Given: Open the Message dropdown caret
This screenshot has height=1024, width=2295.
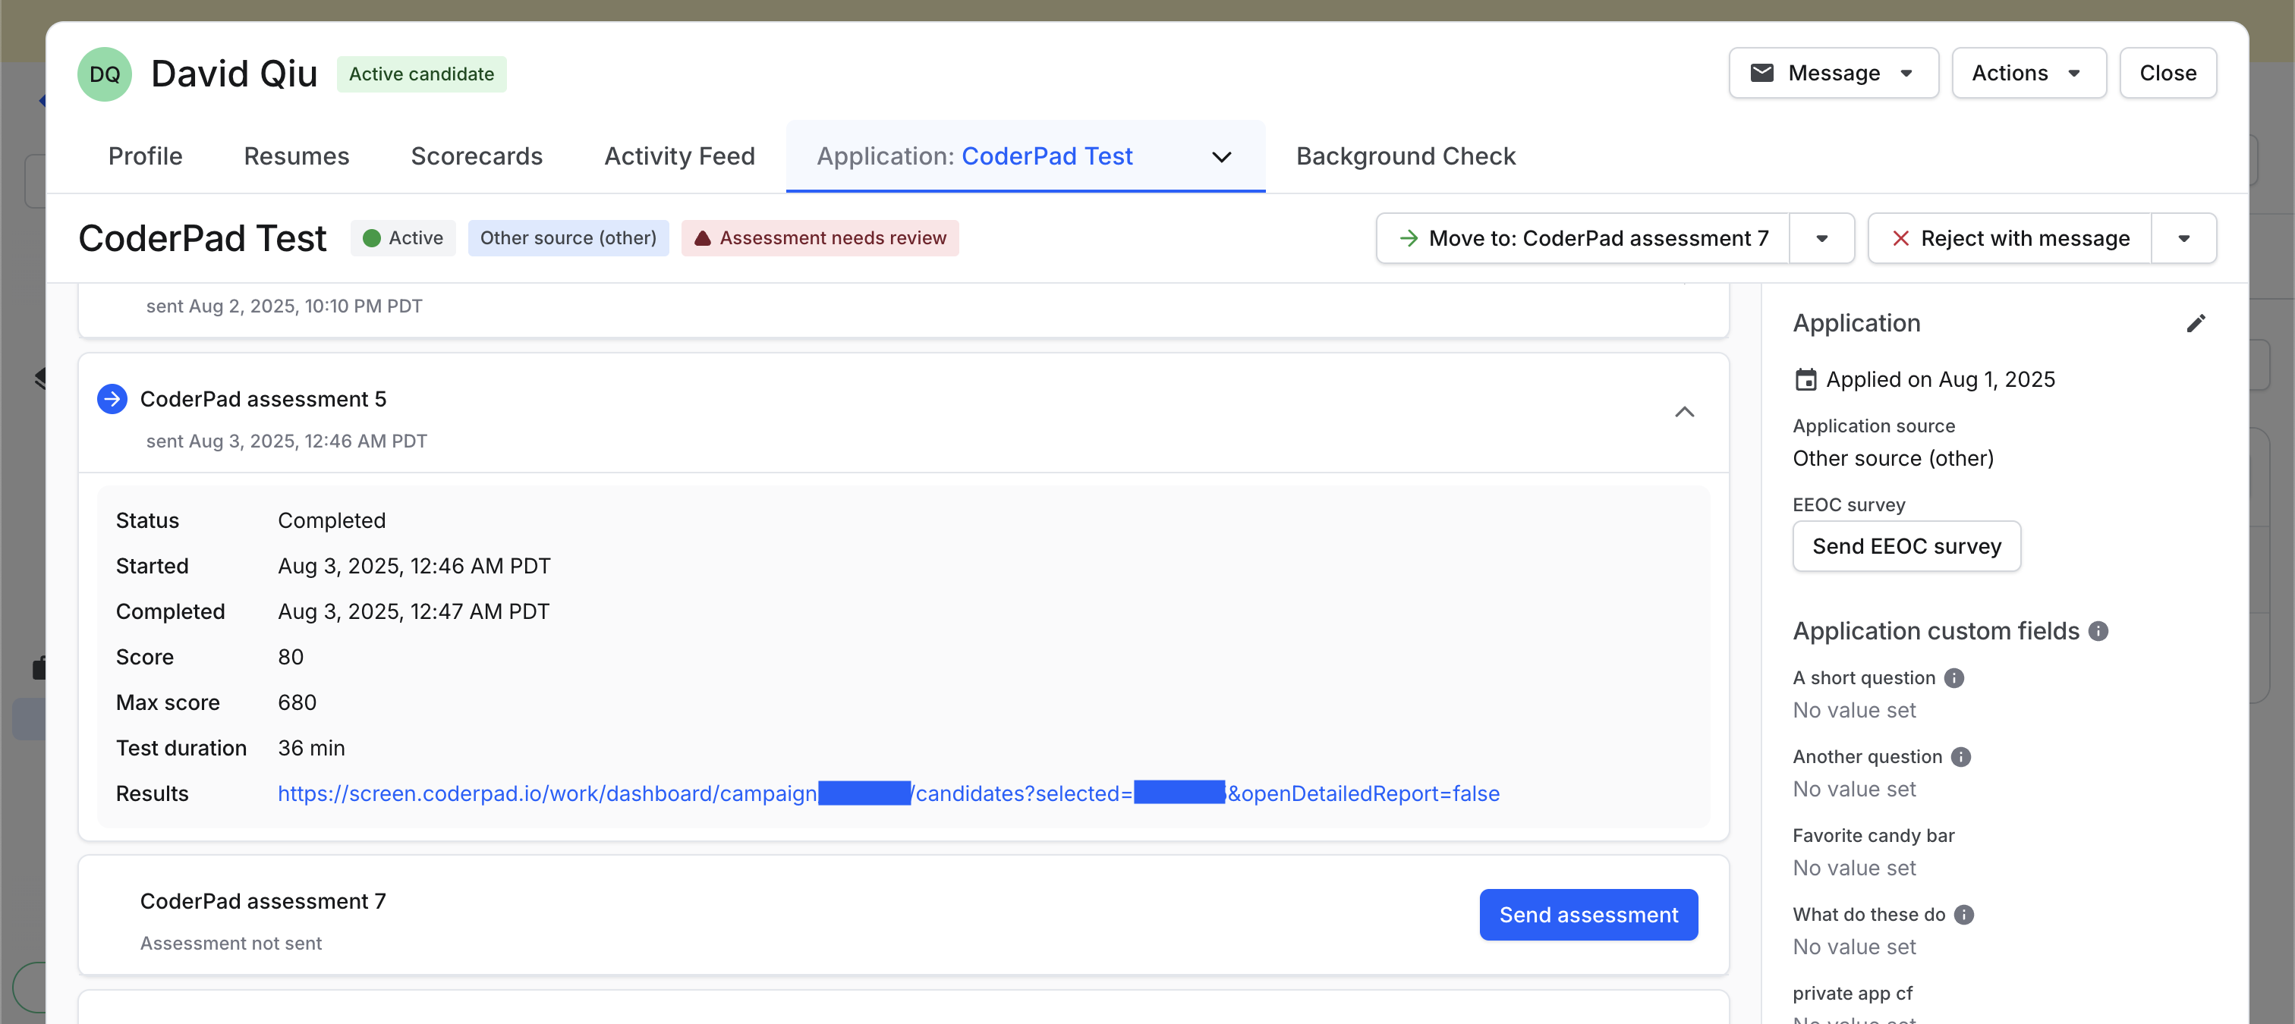Looking at the screenshot, I should [1907, 73].
